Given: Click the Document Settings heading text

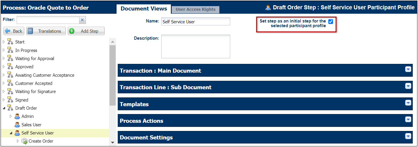Looking at the screenshot, I should click(146, 137).
